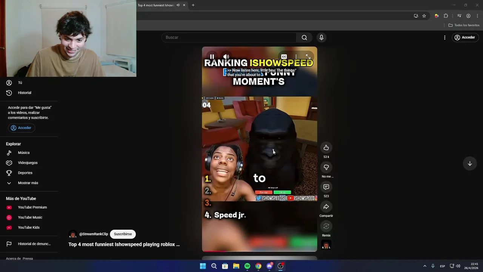Open Historial de denuncias in sidebar
The image size is (483, 272).
pos(29,244)
